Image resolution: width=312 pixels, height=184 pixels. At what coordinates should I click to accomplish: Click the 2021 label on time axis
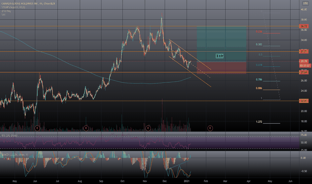click(x=187, y=181)
